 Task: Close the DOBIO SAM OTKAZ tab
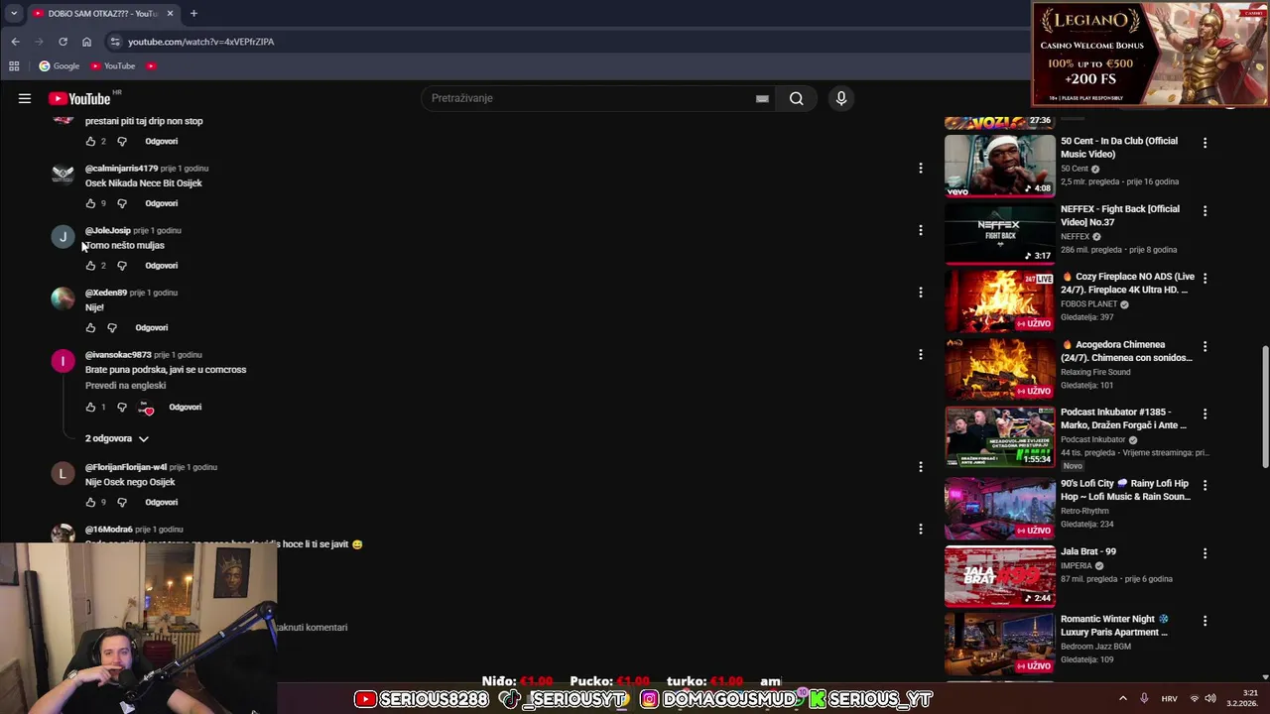click(170, 13)
